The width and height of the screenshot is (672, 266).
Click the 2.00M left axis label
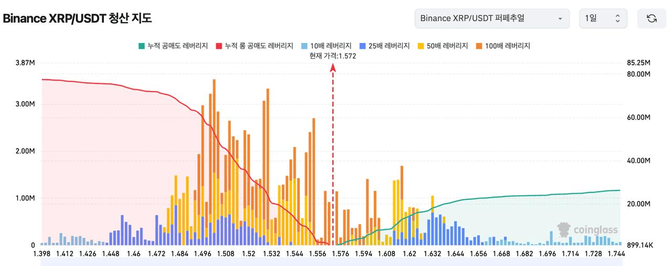[25, 151]
